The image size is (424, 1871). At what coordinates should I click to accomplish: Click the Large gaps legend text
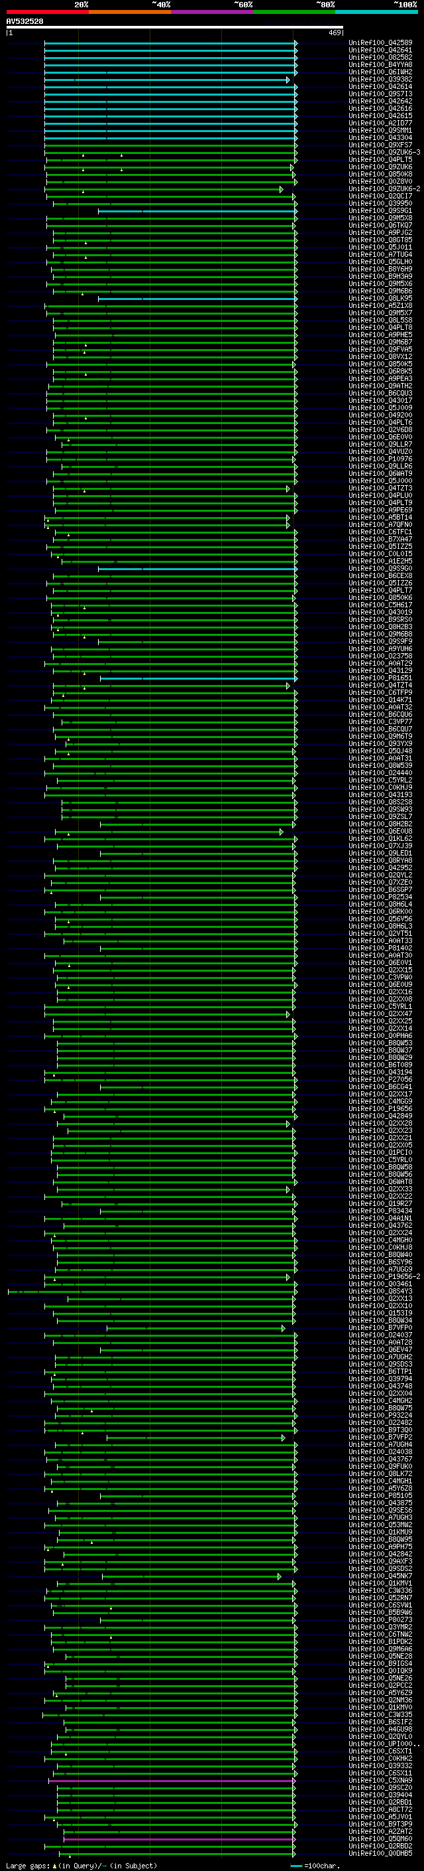click(81, 1865)
